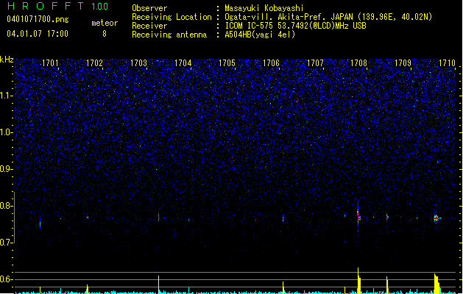Click the date stamp 04.01.07 17:00
Viewport: 463px width, 294px height.
pyautogui.click(x=38, y=34)
